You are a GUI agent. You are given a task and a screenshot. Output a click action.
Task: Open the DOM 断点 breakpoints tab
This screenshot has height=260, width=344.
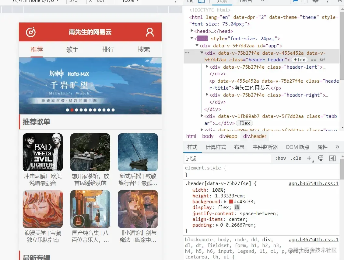(297, 147)
